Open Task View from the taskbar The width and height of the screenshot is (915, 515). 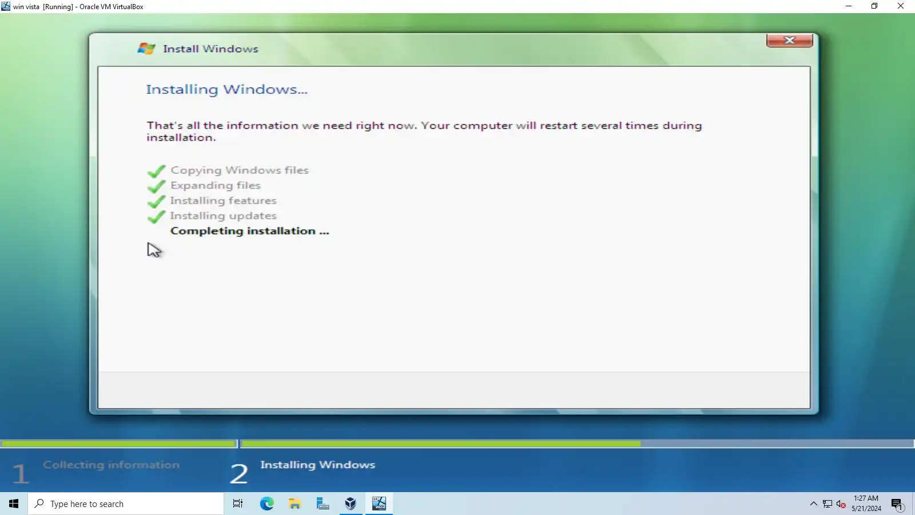point(238,504)
